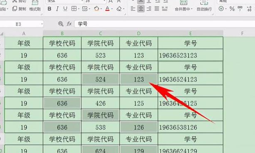Viewport: 255px width, 153px height.
Task: Select the highlighted 学院代码 header cell
Action: click(x=100, y=115)
